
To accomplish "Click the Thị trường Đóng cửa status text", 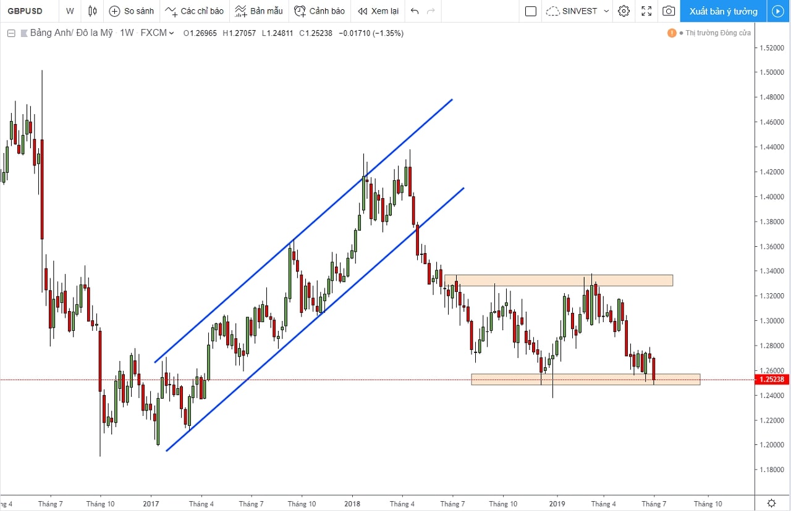I will (x=718, y=33).
